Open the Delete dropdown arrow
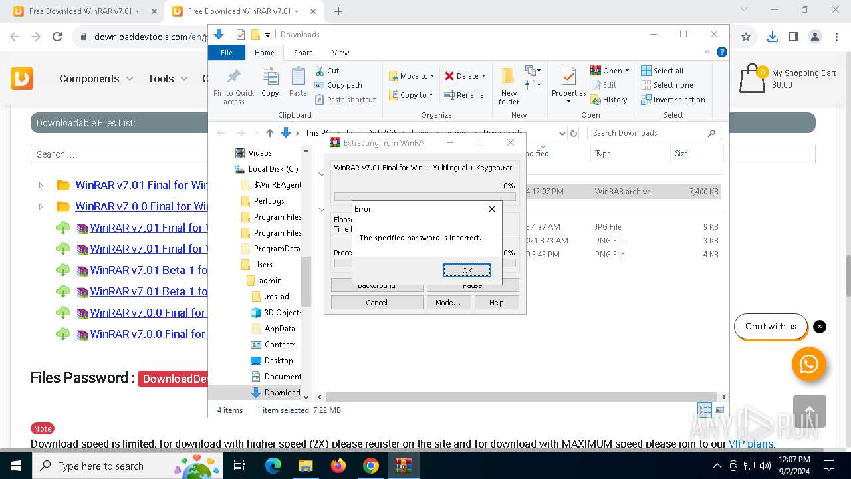Viewport: 851px width, 479px height. (483, 76)
